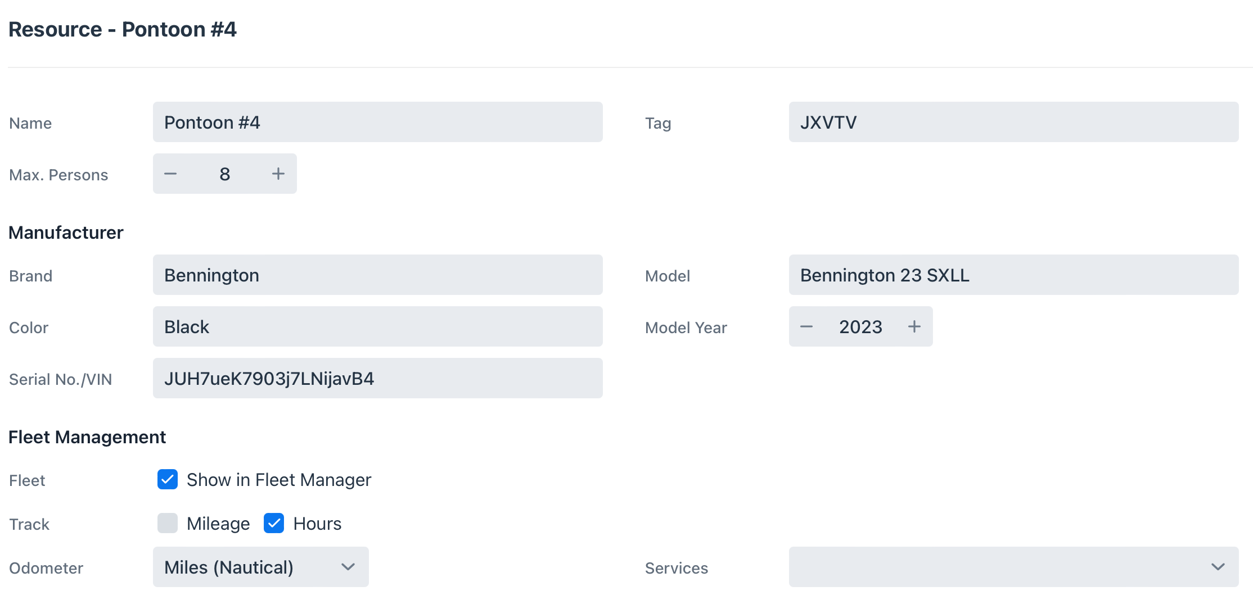Click the Track label text
This screenshot has height=609, width=1253.
tap(29, 524)
